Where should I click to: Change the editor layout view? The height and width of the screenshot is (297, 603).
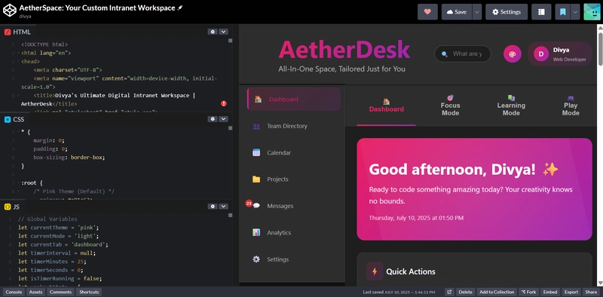(x=541, y=12)
